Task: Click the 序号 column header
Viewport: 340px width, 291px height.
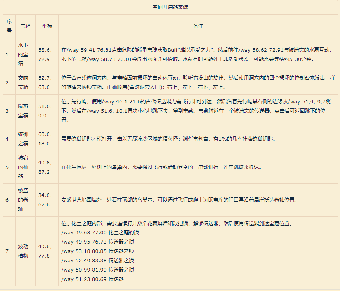Action: tap(9, 26)
